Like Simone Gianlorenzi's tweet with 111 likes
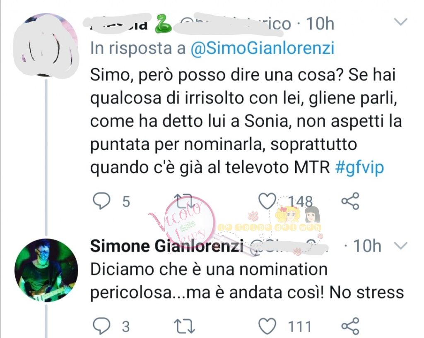The height and width of the screenshot is (338, 424). tap(267, 326)
